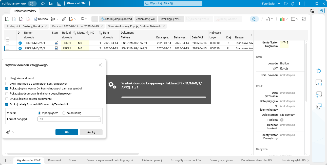This screenshot has height=165, width=327.
Task: Expand the dropdown next to dialog gear icon
Action: [13, 132]
